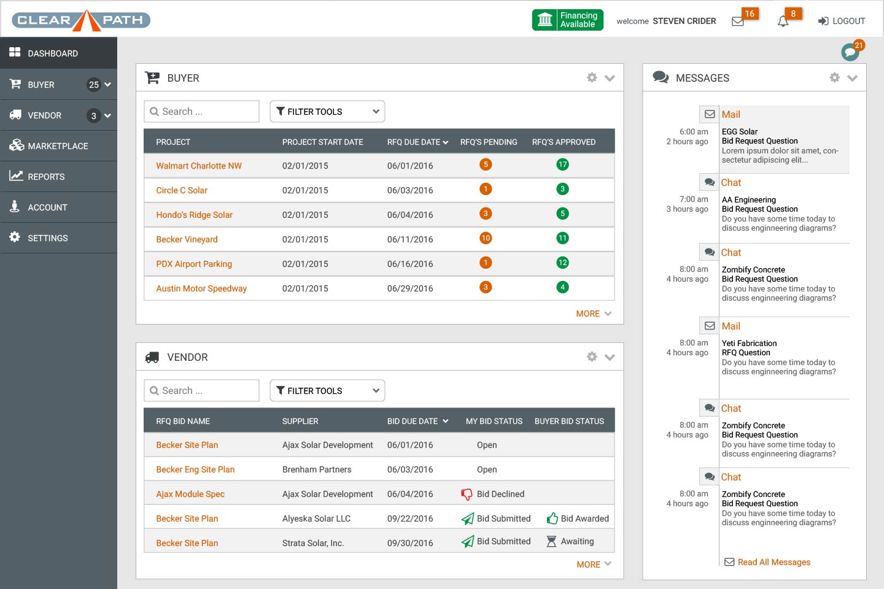Sort by RFQ Due Date column
Viewport: 884px width, 589px height.
click(x=417, y=142)
